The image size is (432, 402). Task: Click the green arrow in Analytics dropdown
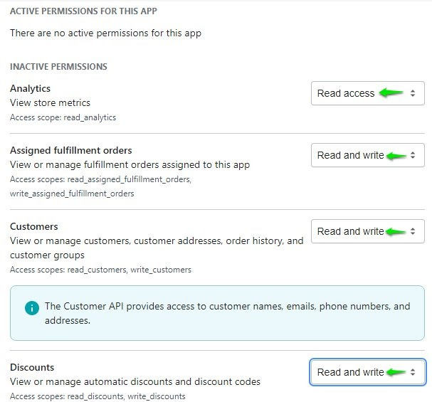pos(391,93)
